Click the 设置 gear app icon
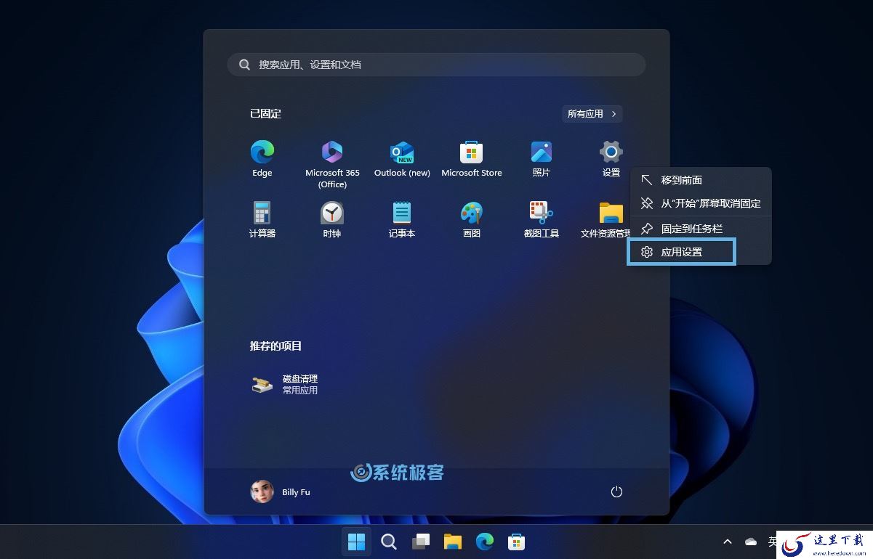873x559 pixels. [x=611, y=152]
